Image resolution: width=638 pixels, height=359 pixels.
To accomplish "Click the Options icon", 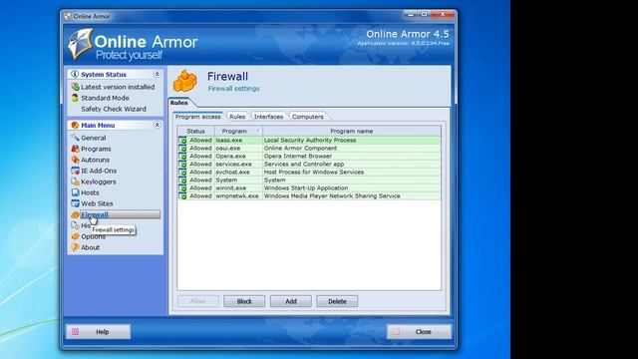I will click(76, 236).
